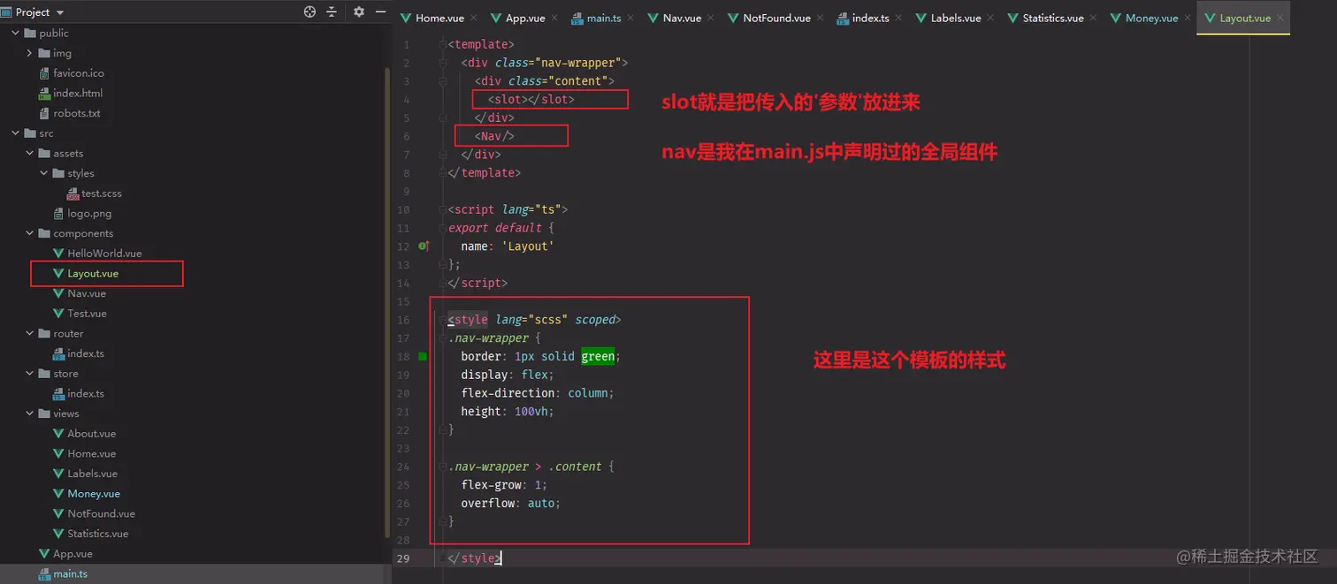Image resolution: width=1337 pixels, height=584 pixels.
Task: Collapse the public folder arrow
Action: pos(15,33)
